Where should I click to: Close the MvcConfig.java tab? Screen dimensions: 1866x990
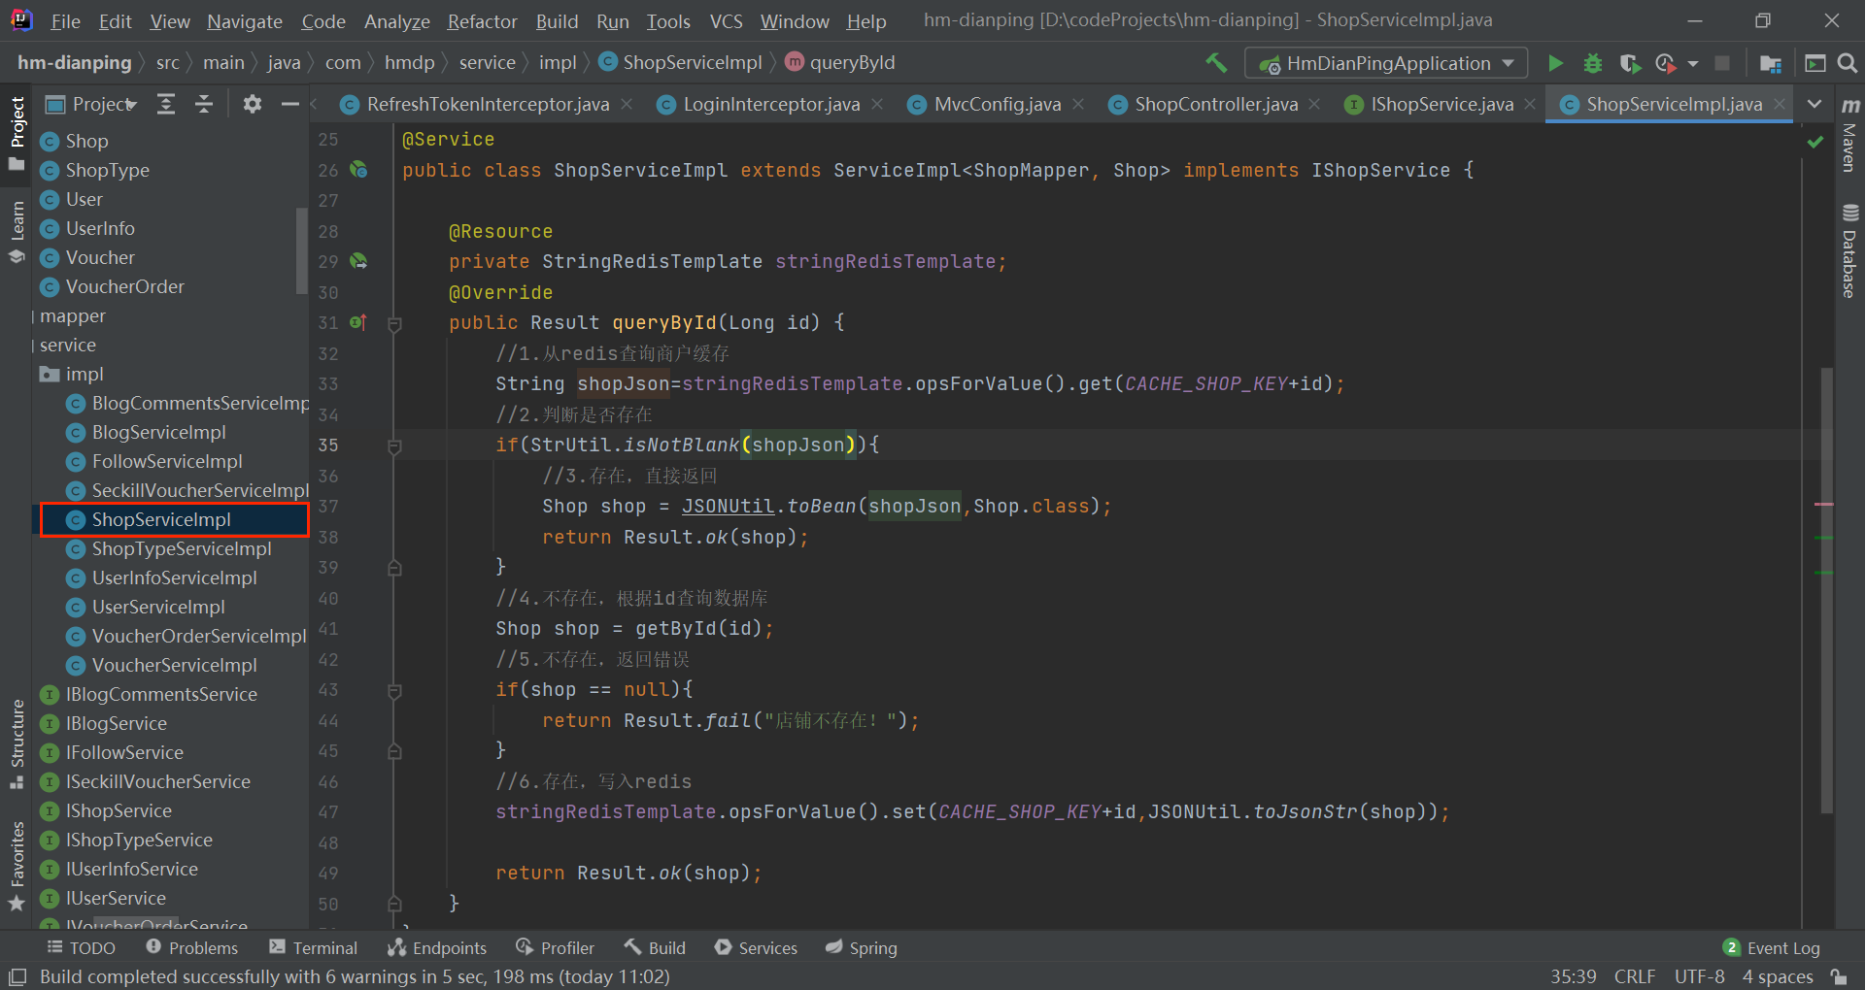point(1078,104)
